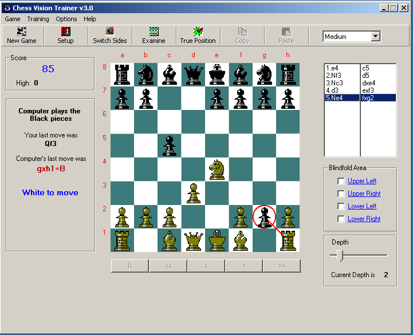Click the black pawn on c5
413x335 pixels.
click(170, 145)
